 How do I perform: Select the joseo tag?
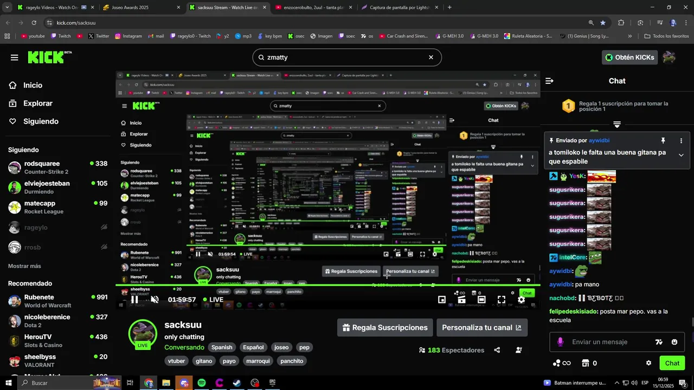(x=281, y=347)
